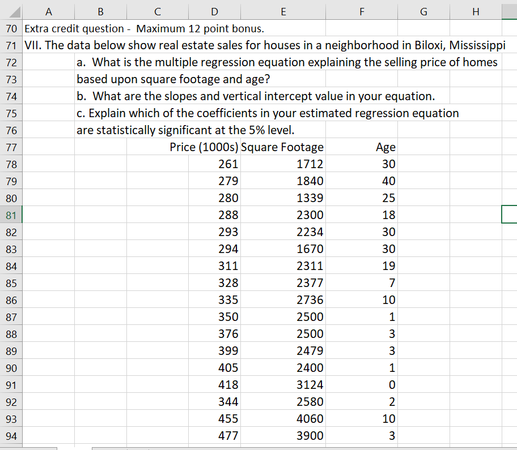Click square footage cell 3124
This screenshot has width=517, height=450.
coord(283,384)
